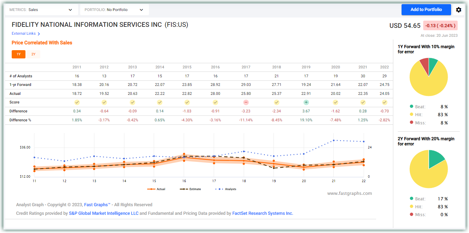The width and height of the screenshot is (469, 233).
Task: Click the 2021 score check icon
Action: click(x=363, y=102)
